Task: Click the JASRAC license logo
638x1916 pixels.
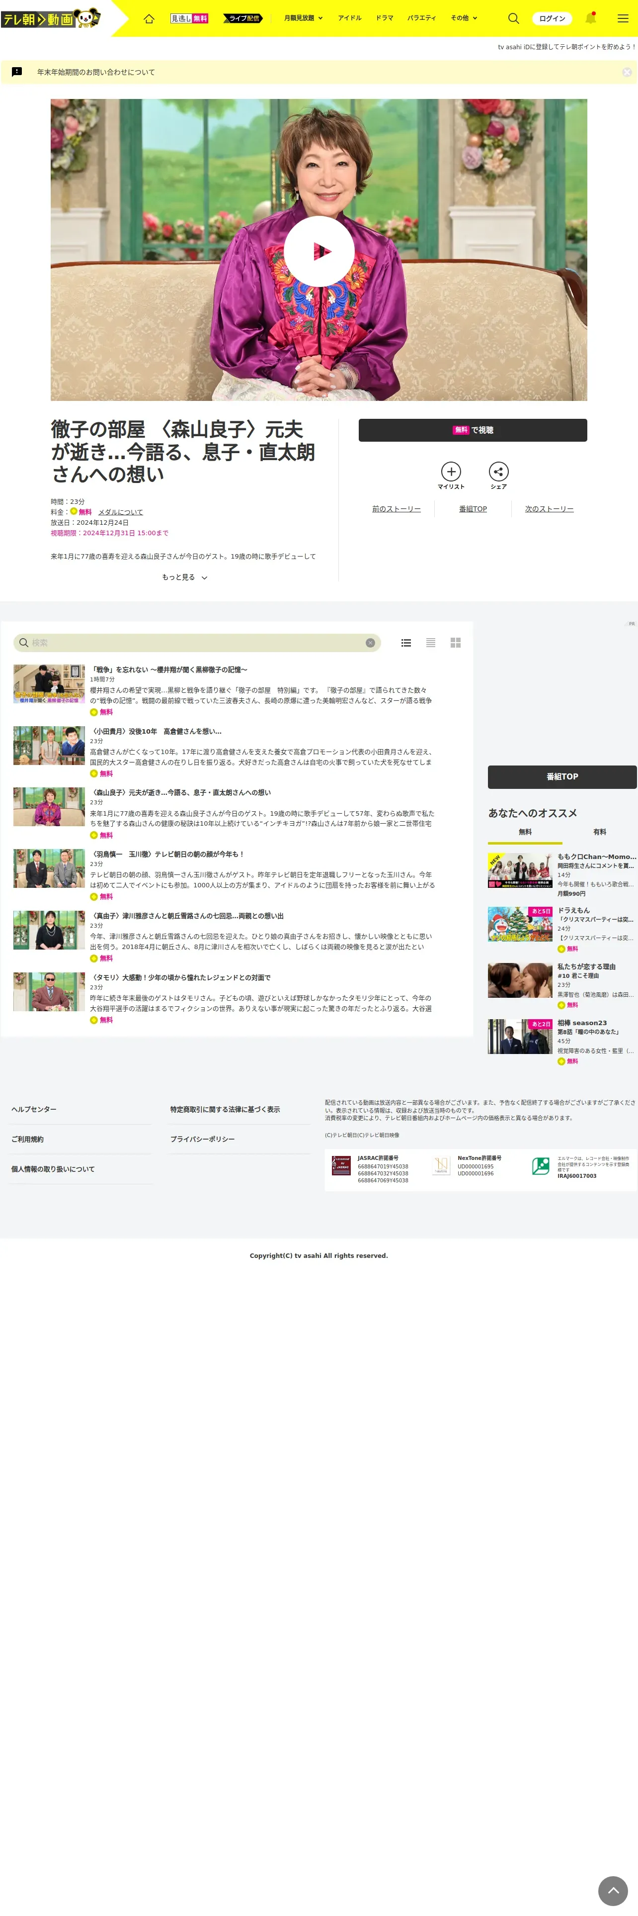Action: pos(341,1165)
